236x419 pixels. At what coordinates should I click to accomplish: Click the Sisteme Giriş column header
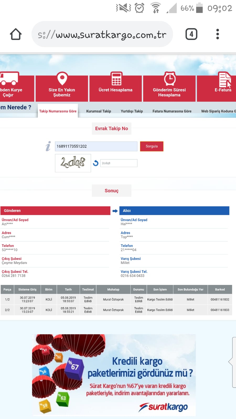tap(28, 289)
